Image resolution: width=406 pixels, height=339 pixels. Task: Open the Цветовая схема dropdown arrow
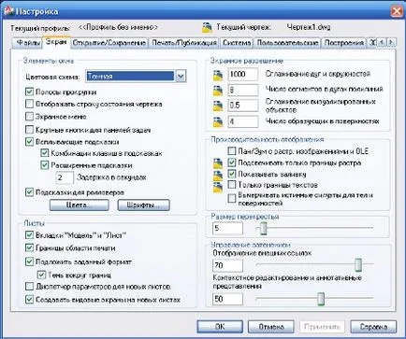click(x=181, y=77)
